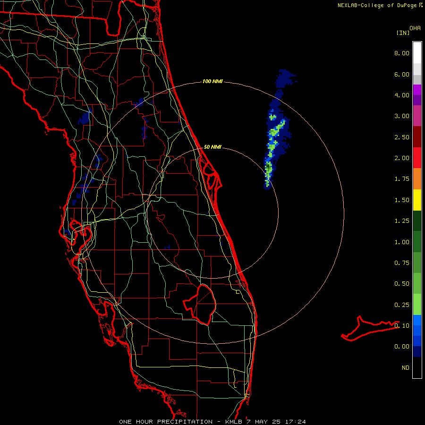Click the 6.00 legend value
The height and width of the screenshot is (425, 425).
coord(402,74)
